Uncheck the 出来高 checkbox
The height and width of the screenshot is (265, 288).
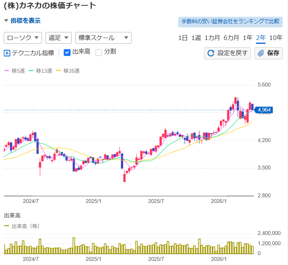[67, 52]
